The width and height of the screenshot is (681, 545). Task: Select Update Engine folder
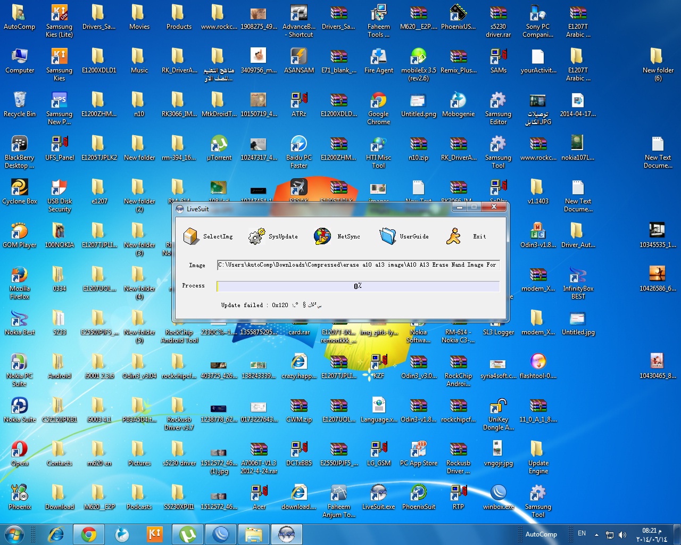[x=538, y=458]
